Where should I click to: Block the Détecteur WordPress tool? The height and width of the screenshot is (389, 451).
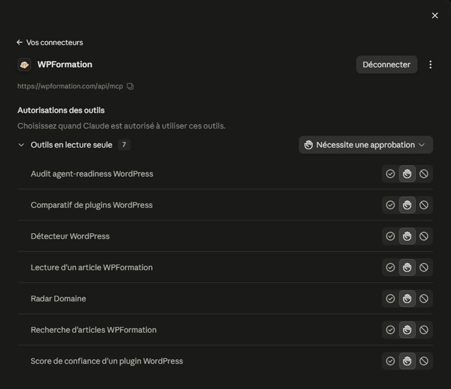click(x=424, y=236)
